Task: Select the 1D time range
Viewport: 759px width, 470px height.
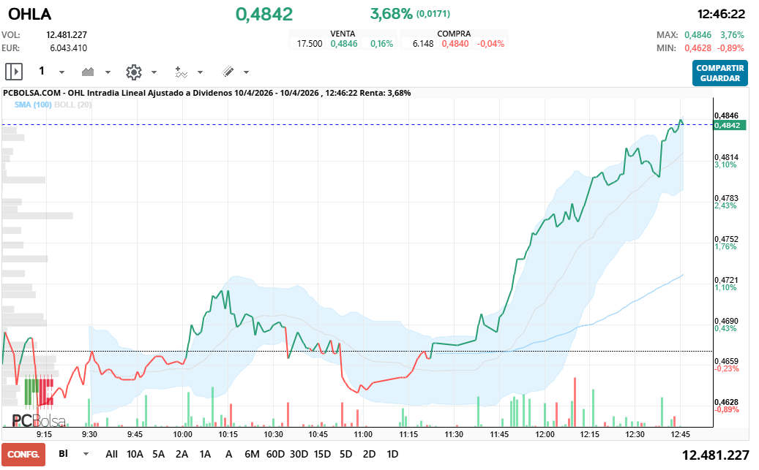Action: pyautogui.click(x=392, y=454)
